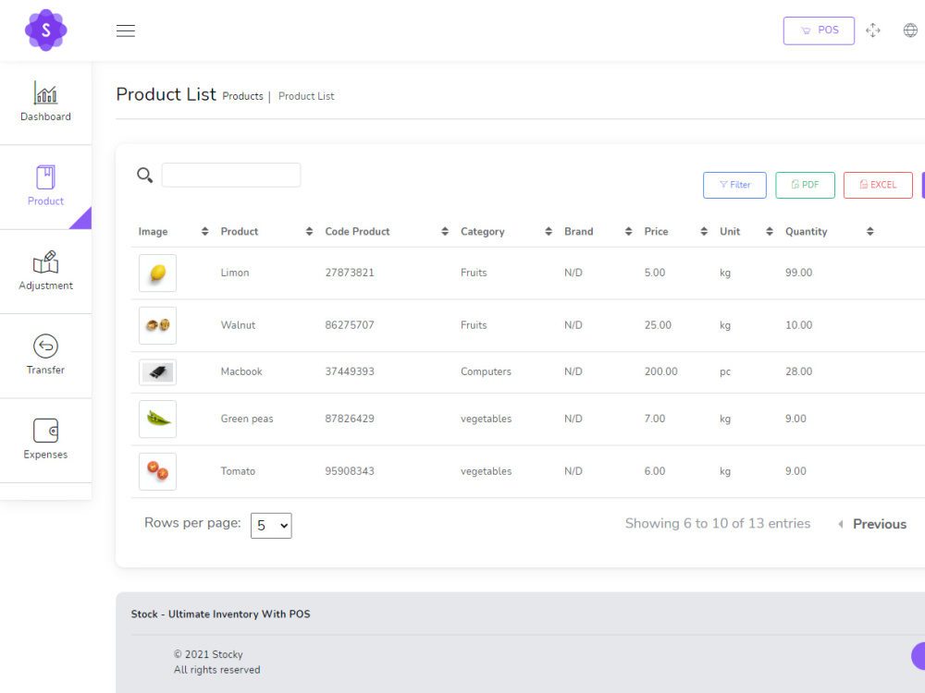Export the list to EXCEL

pyautogui.click(x=878, y=185)
